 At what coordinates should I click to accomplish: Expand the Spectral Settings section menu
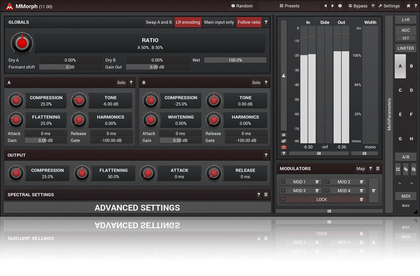pos(266,195)
